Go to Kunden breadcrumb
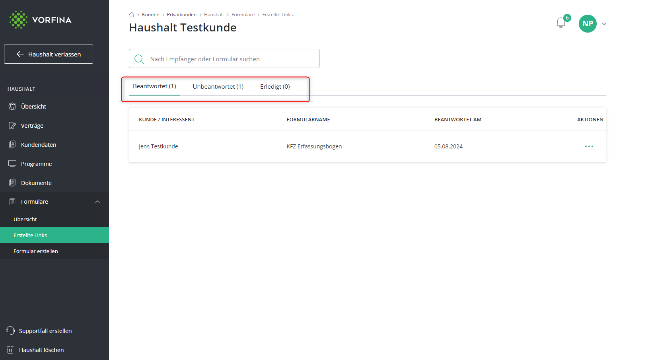Screen dimensions: 652x360 pyautogui.click(x=150, y=15)
